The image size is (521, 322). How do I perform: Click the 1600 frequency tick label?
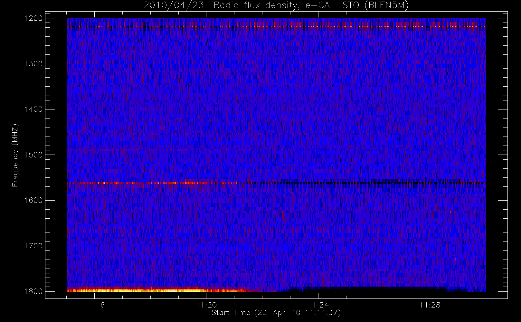tap(33, 200)
